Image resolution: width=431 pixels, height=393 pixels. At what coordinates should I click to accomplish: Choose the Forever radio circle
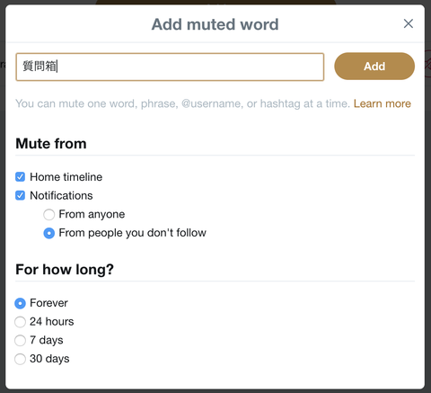point(20,303)
